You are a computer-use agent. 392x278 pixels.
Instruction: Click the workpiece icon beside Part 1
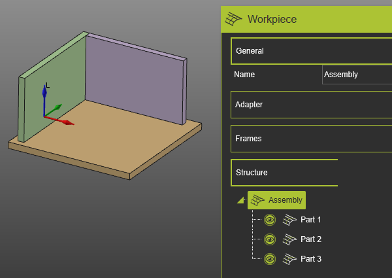pyautogui.click(x=289, y=220)
